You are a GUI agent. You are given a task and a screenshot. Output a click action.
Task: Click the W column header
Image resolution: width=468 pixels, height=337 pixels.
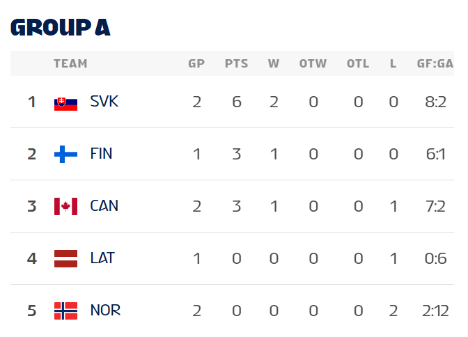(274, 64)
